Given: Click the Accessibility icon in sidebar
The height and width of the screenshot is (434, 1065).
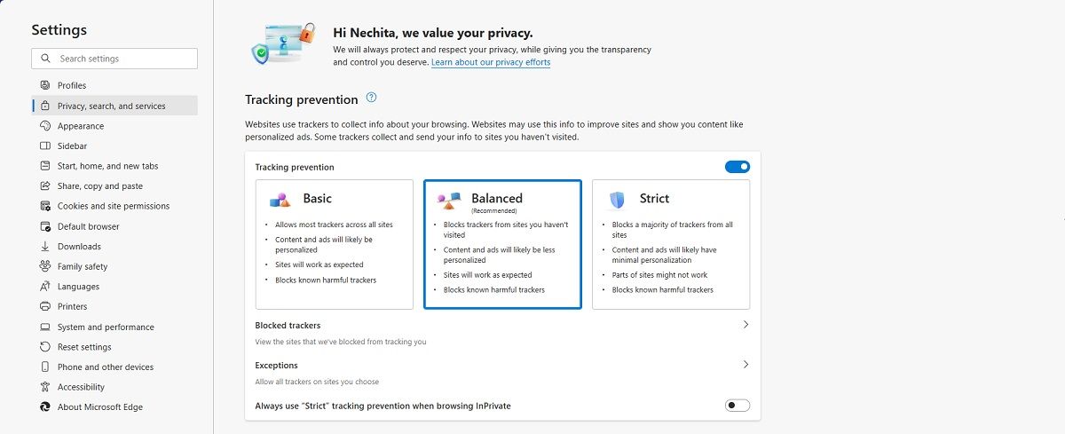Looking at the screenshot, I should (45, 387).
